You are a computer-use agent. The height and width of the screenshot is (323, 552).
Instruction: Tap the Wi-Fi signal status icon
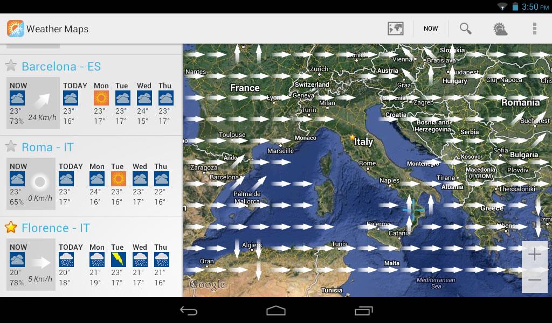coord(502,6)
